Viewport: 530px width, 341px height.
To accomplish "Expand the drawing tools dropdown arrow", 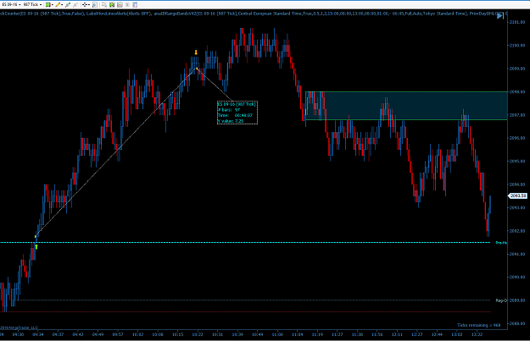I will 62,5.
